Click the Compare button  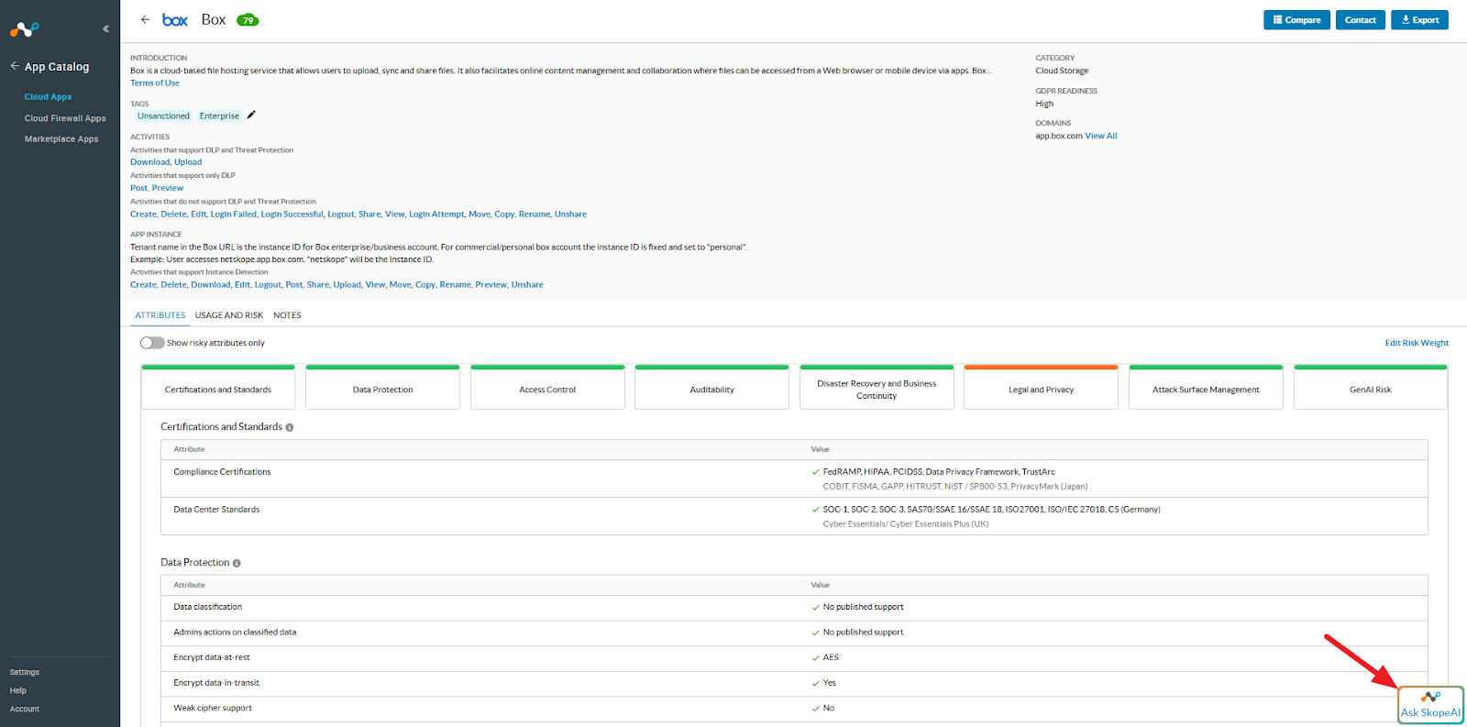[x=1296, y=20]
